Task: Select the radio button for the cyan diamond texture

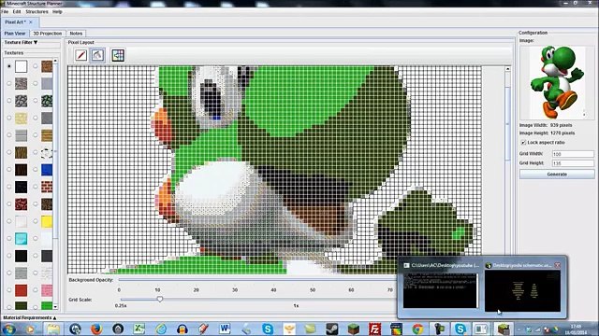Action: (x=9, y=239)
